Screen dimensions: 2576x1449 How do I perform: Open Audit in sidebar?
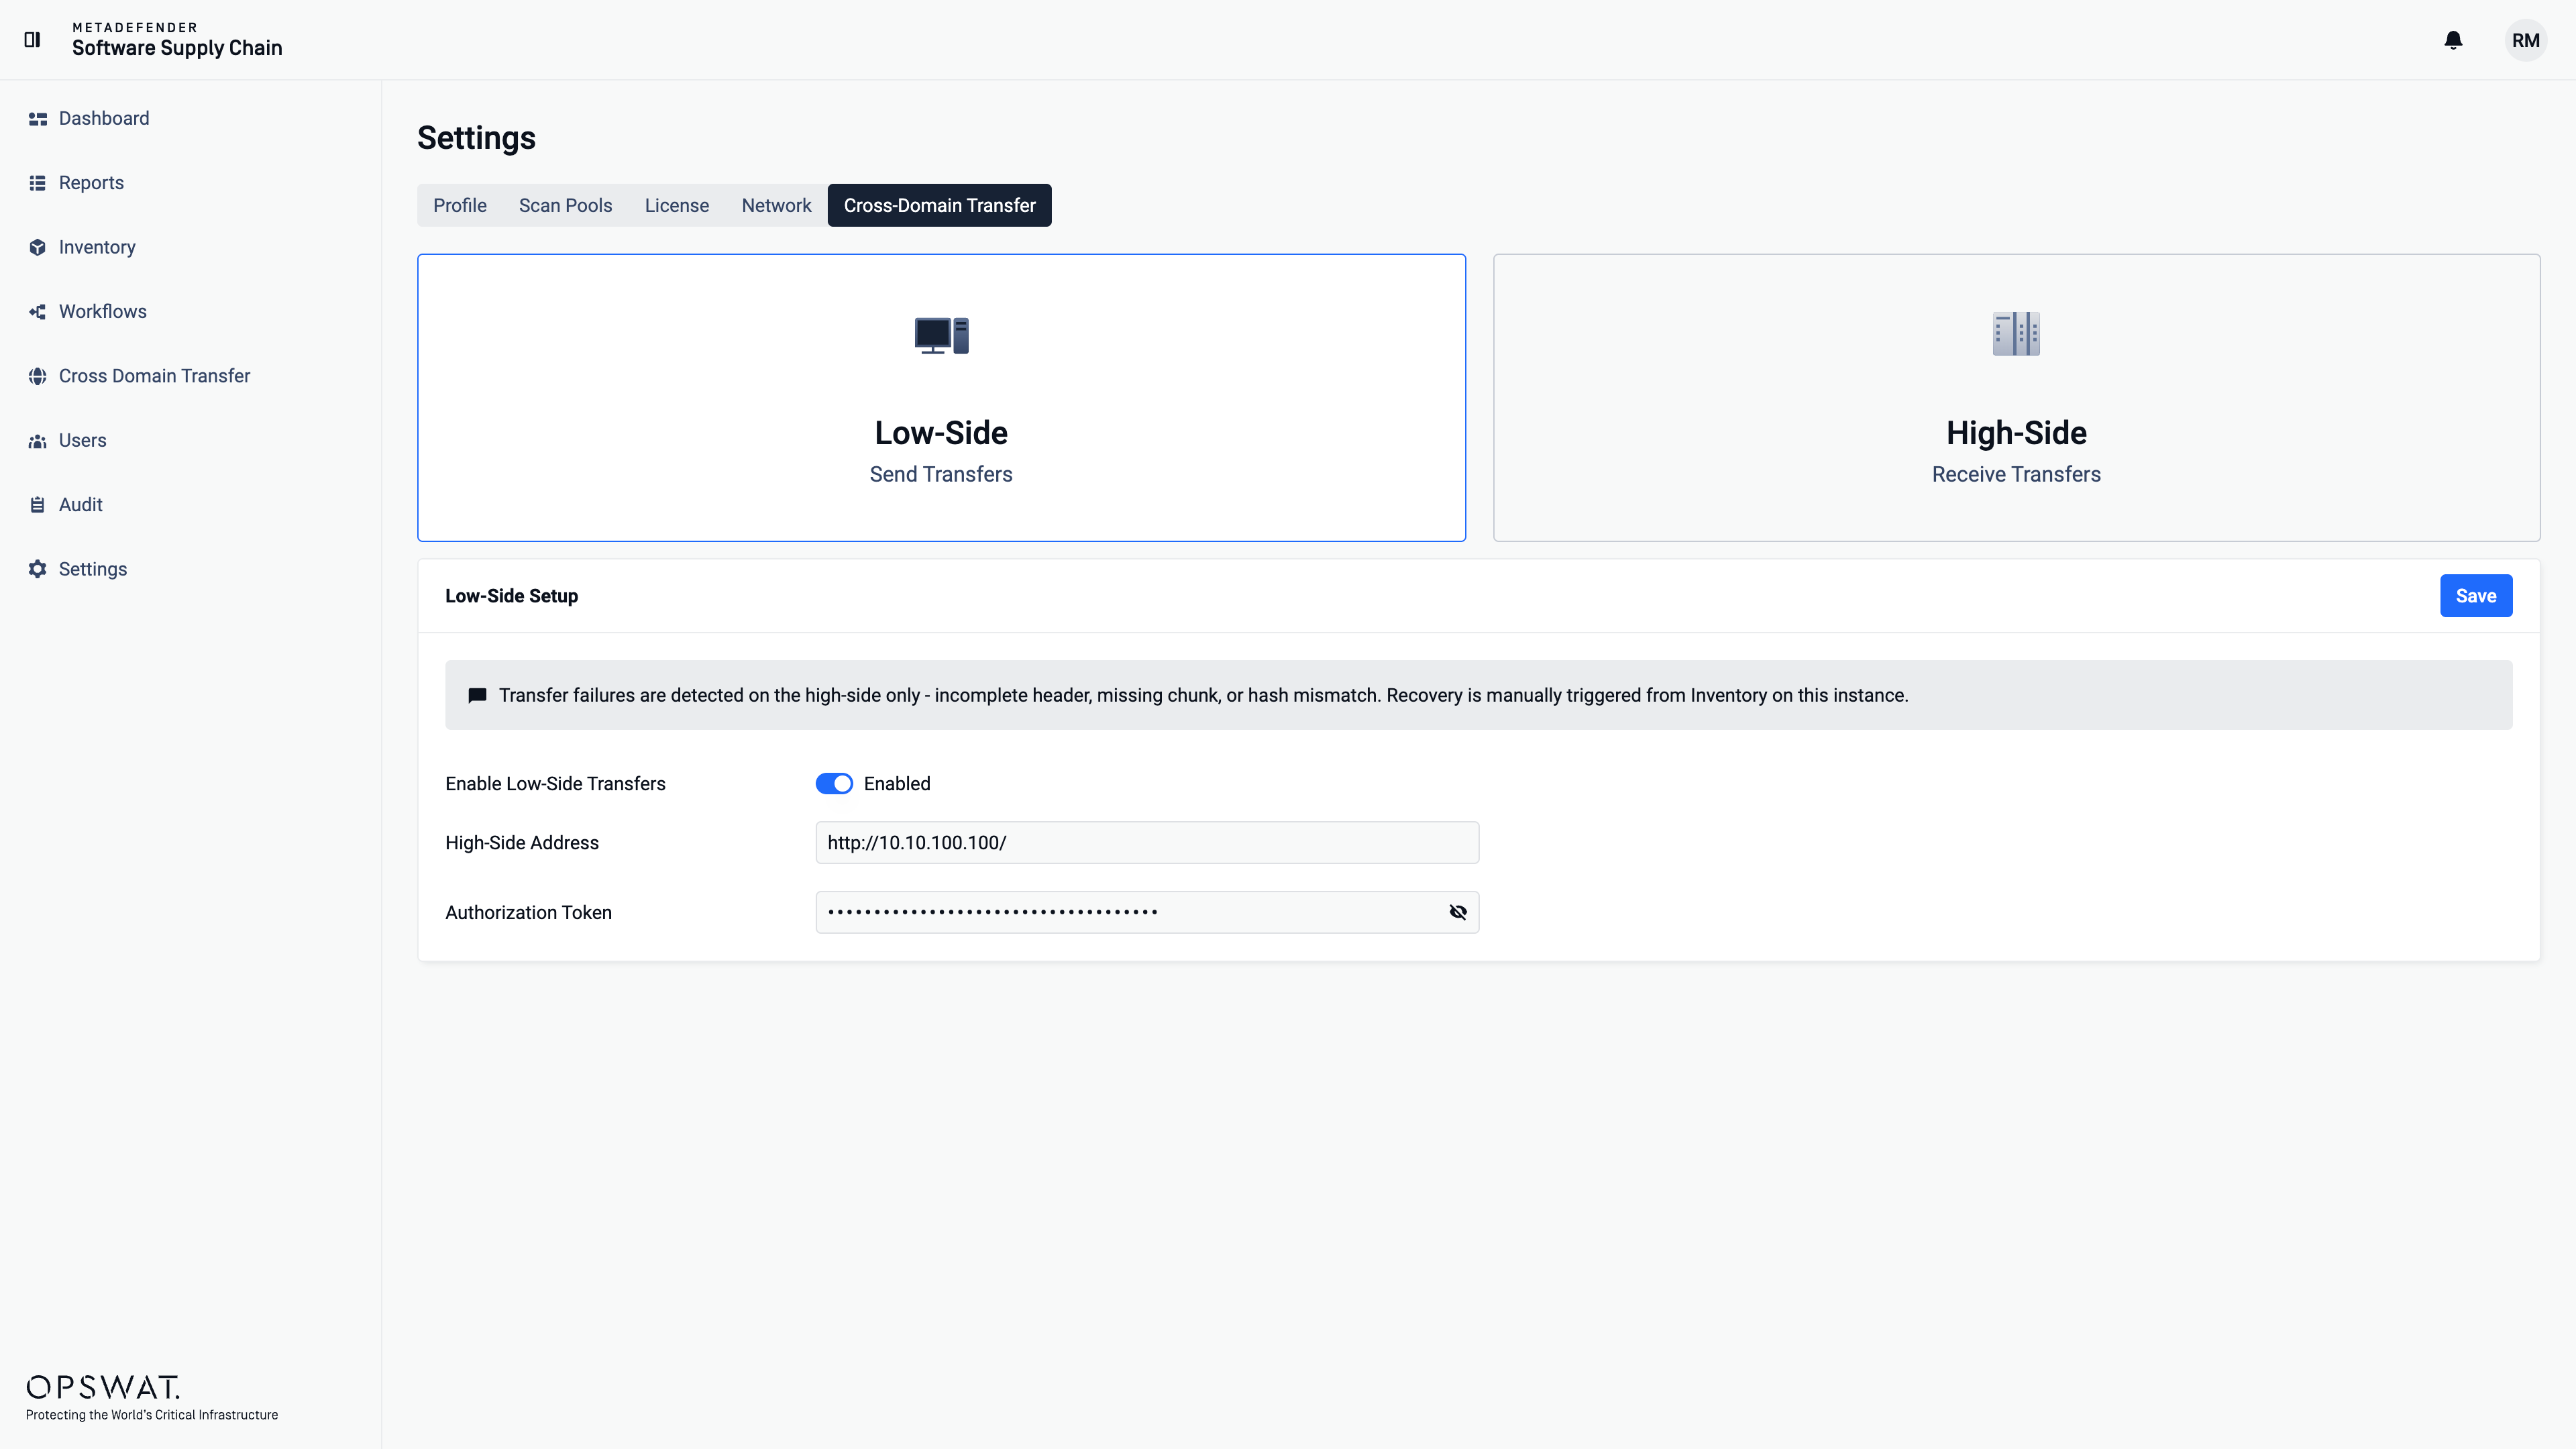click(80, 505)
